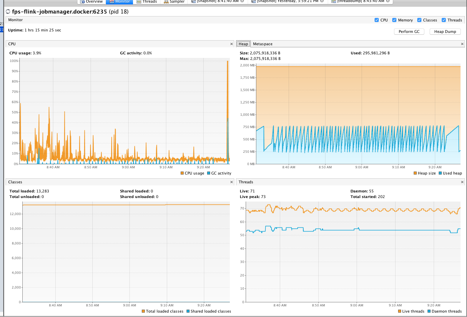467x317 pixels.
Task: Close the CPU graph panel
Action: pos(232,44)
